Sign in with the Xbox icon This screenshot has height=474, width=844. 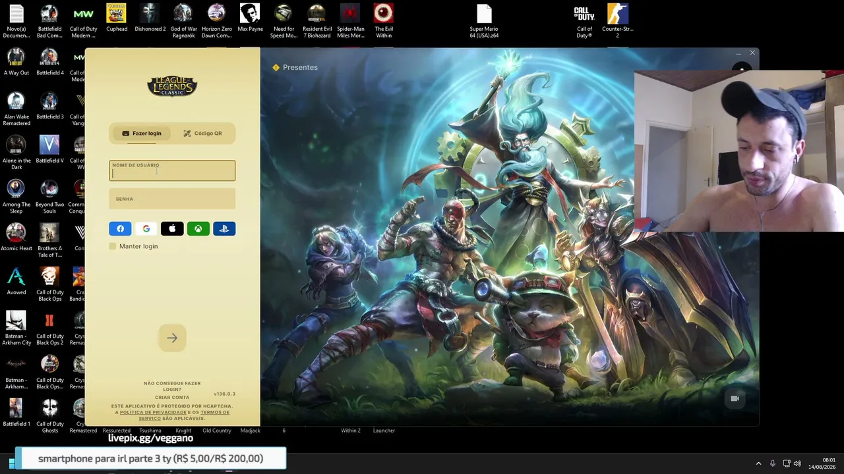(x=198, y=228)
